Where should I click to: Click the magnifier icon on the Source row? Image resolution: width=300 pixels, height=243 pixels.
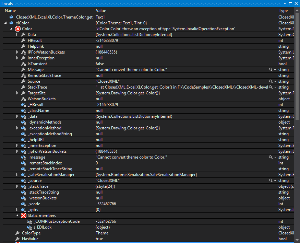pos(271,81)
